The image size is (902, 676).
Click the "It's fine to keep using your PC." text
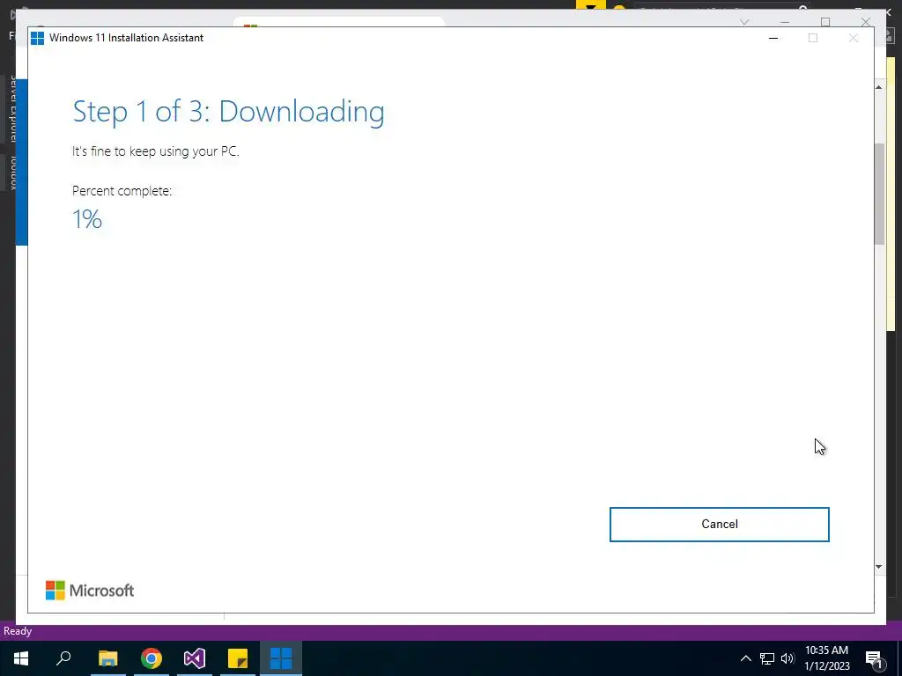(155, 151)
